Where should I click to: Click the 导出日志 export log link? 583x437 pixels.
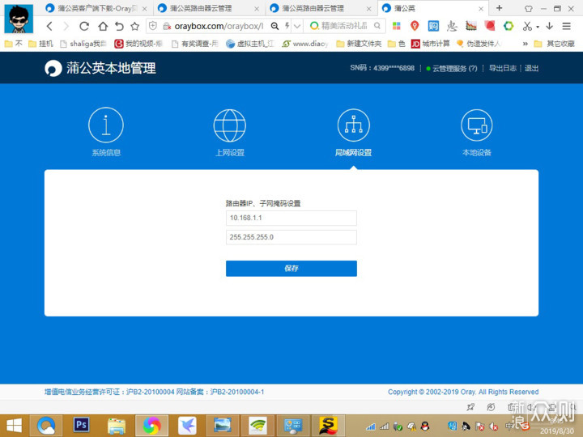pyautogui.click(x=503, y=68)
